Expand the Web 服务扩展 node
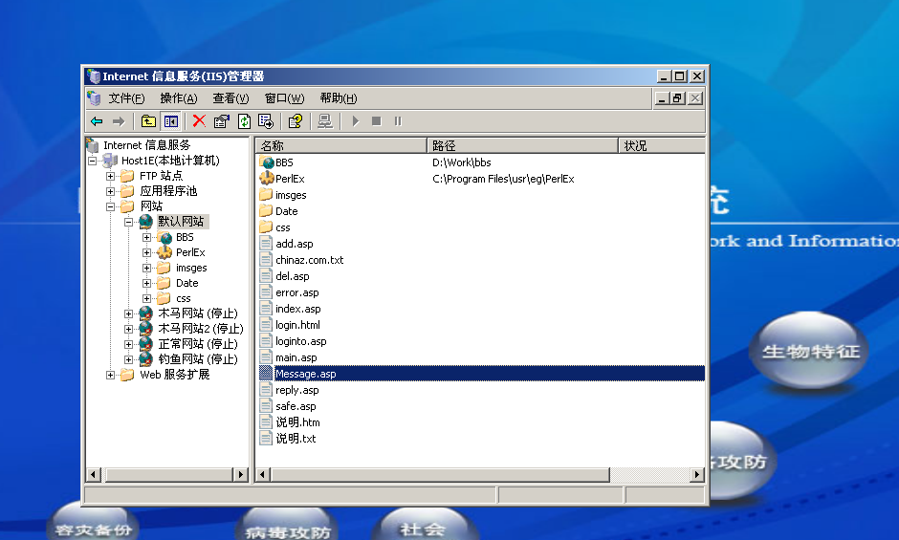Image resolution: width=899 pixels, height=540 pixels. 111,375
